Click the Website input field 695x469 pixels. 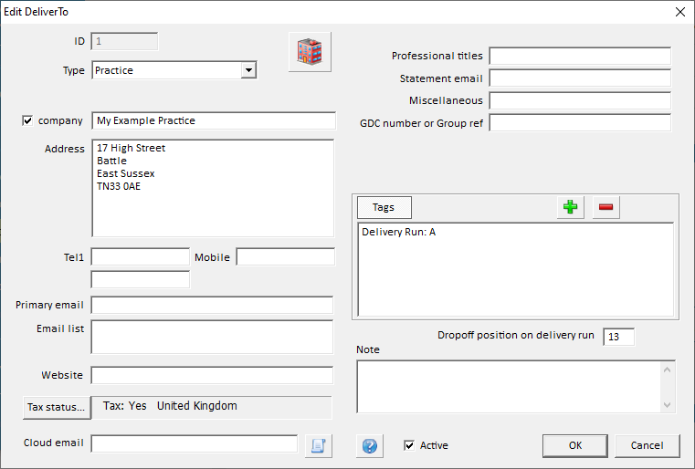coord(212,375)
